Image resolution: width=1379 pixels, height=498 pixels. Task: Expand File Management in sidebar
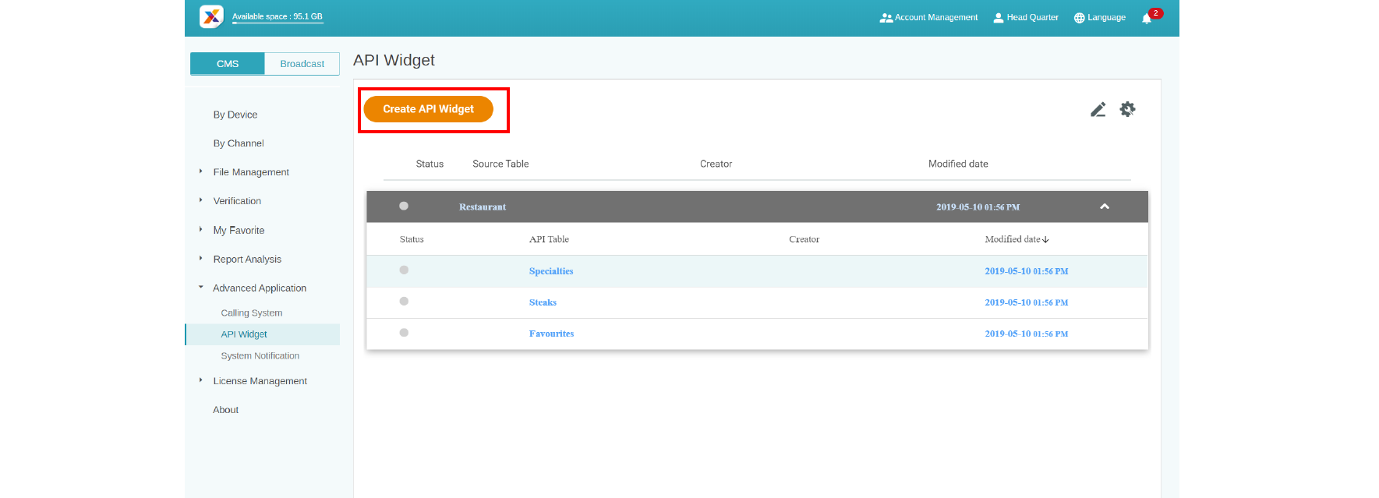click(200, 171)
